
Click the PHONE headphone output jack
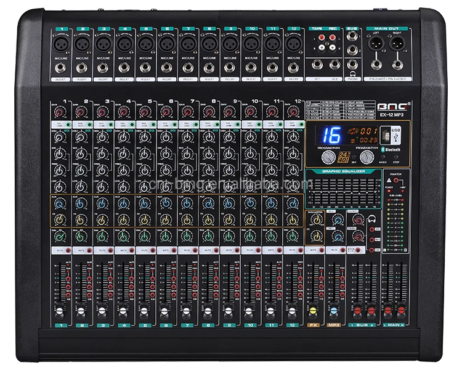click(352, 64)
